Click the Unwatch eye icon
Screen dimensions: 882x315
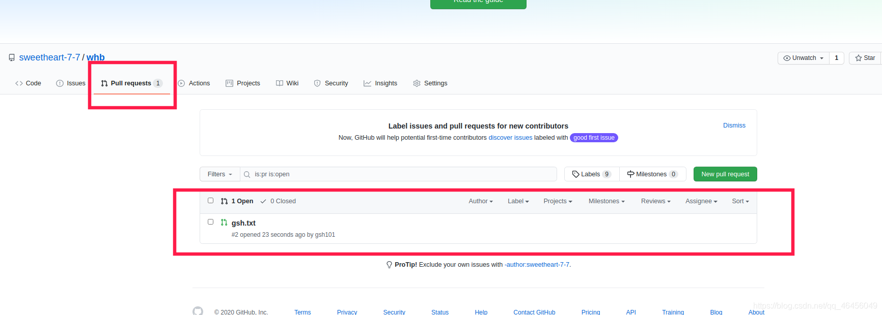(x=787, y=58)
